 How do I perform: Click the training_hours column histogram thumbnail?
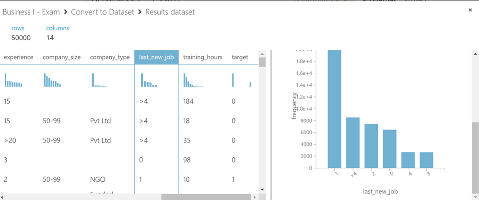193,80
